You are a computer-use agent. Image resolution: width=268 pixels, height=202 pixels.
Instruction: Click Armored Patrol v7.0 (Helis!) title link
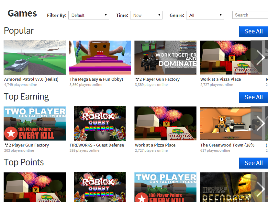point(31,79)
